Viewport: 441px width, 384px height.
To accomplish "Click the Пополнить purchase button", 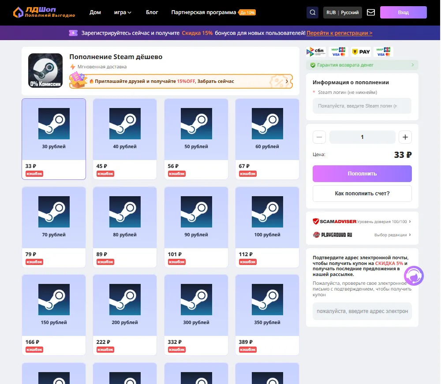I will tap(362, 174).
